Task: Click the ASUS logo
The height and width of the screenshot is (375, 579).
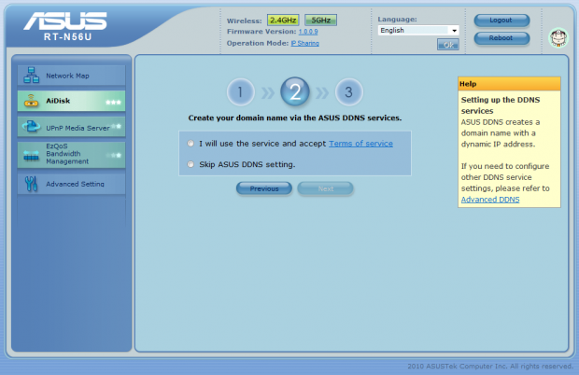Action: (x=65, y=21)
